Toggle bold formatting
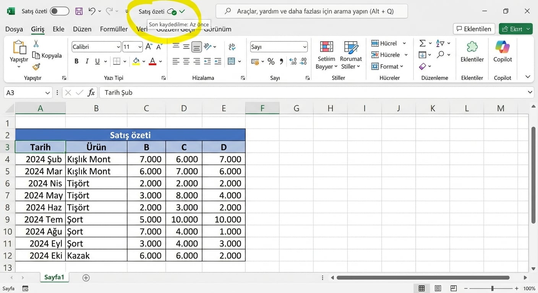 point(76,61)
